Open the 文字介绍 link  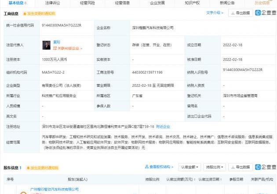[215, 13]
